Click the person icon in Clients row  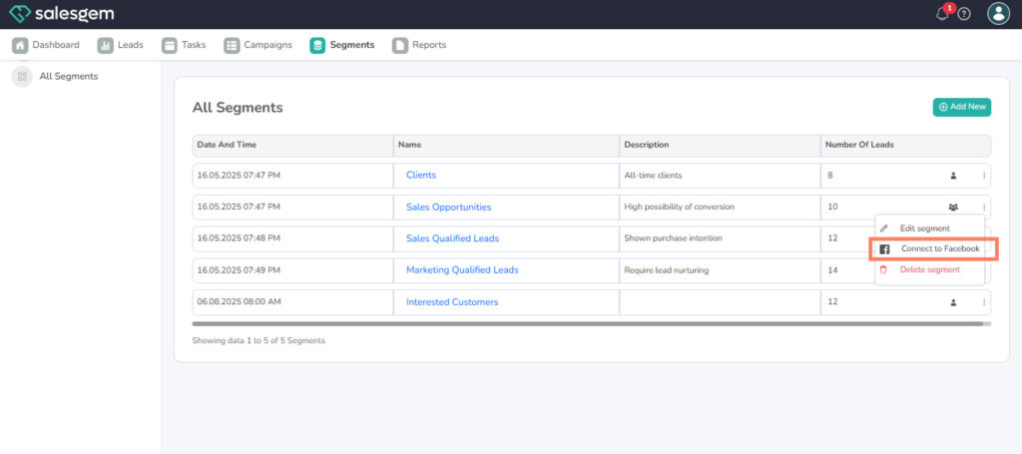tap(953, 176)
